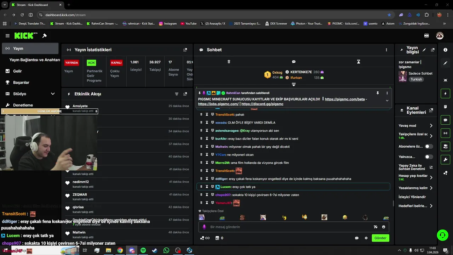Viewport: 453px width, 255px height.
Task: Select Yayın in the left sidebar
Action: pyautogui.click(x=30, y=49)
